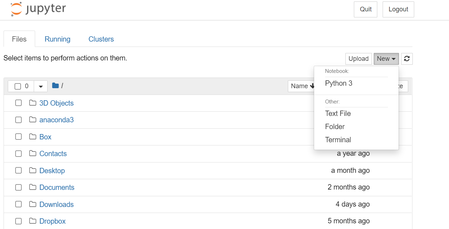Open the root folder breadcrumb icon
Screen dimensions: 449x229
55,85
